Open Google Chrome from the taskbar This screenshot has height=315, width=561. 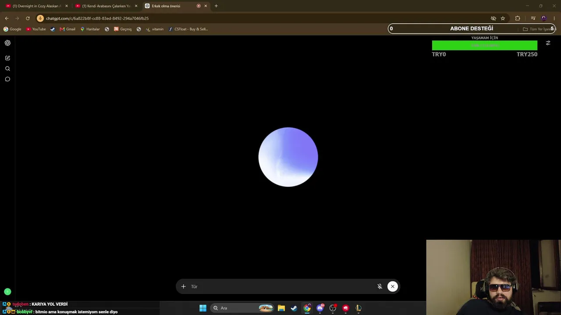pyautogui.click(x=307, y=308)
